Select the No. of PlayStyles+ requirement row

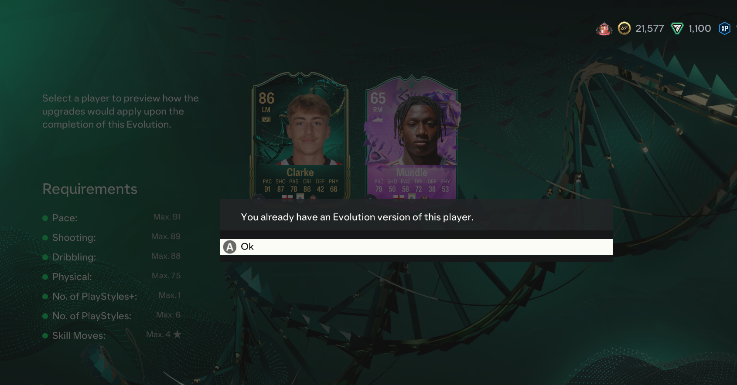tap(112, 296)
